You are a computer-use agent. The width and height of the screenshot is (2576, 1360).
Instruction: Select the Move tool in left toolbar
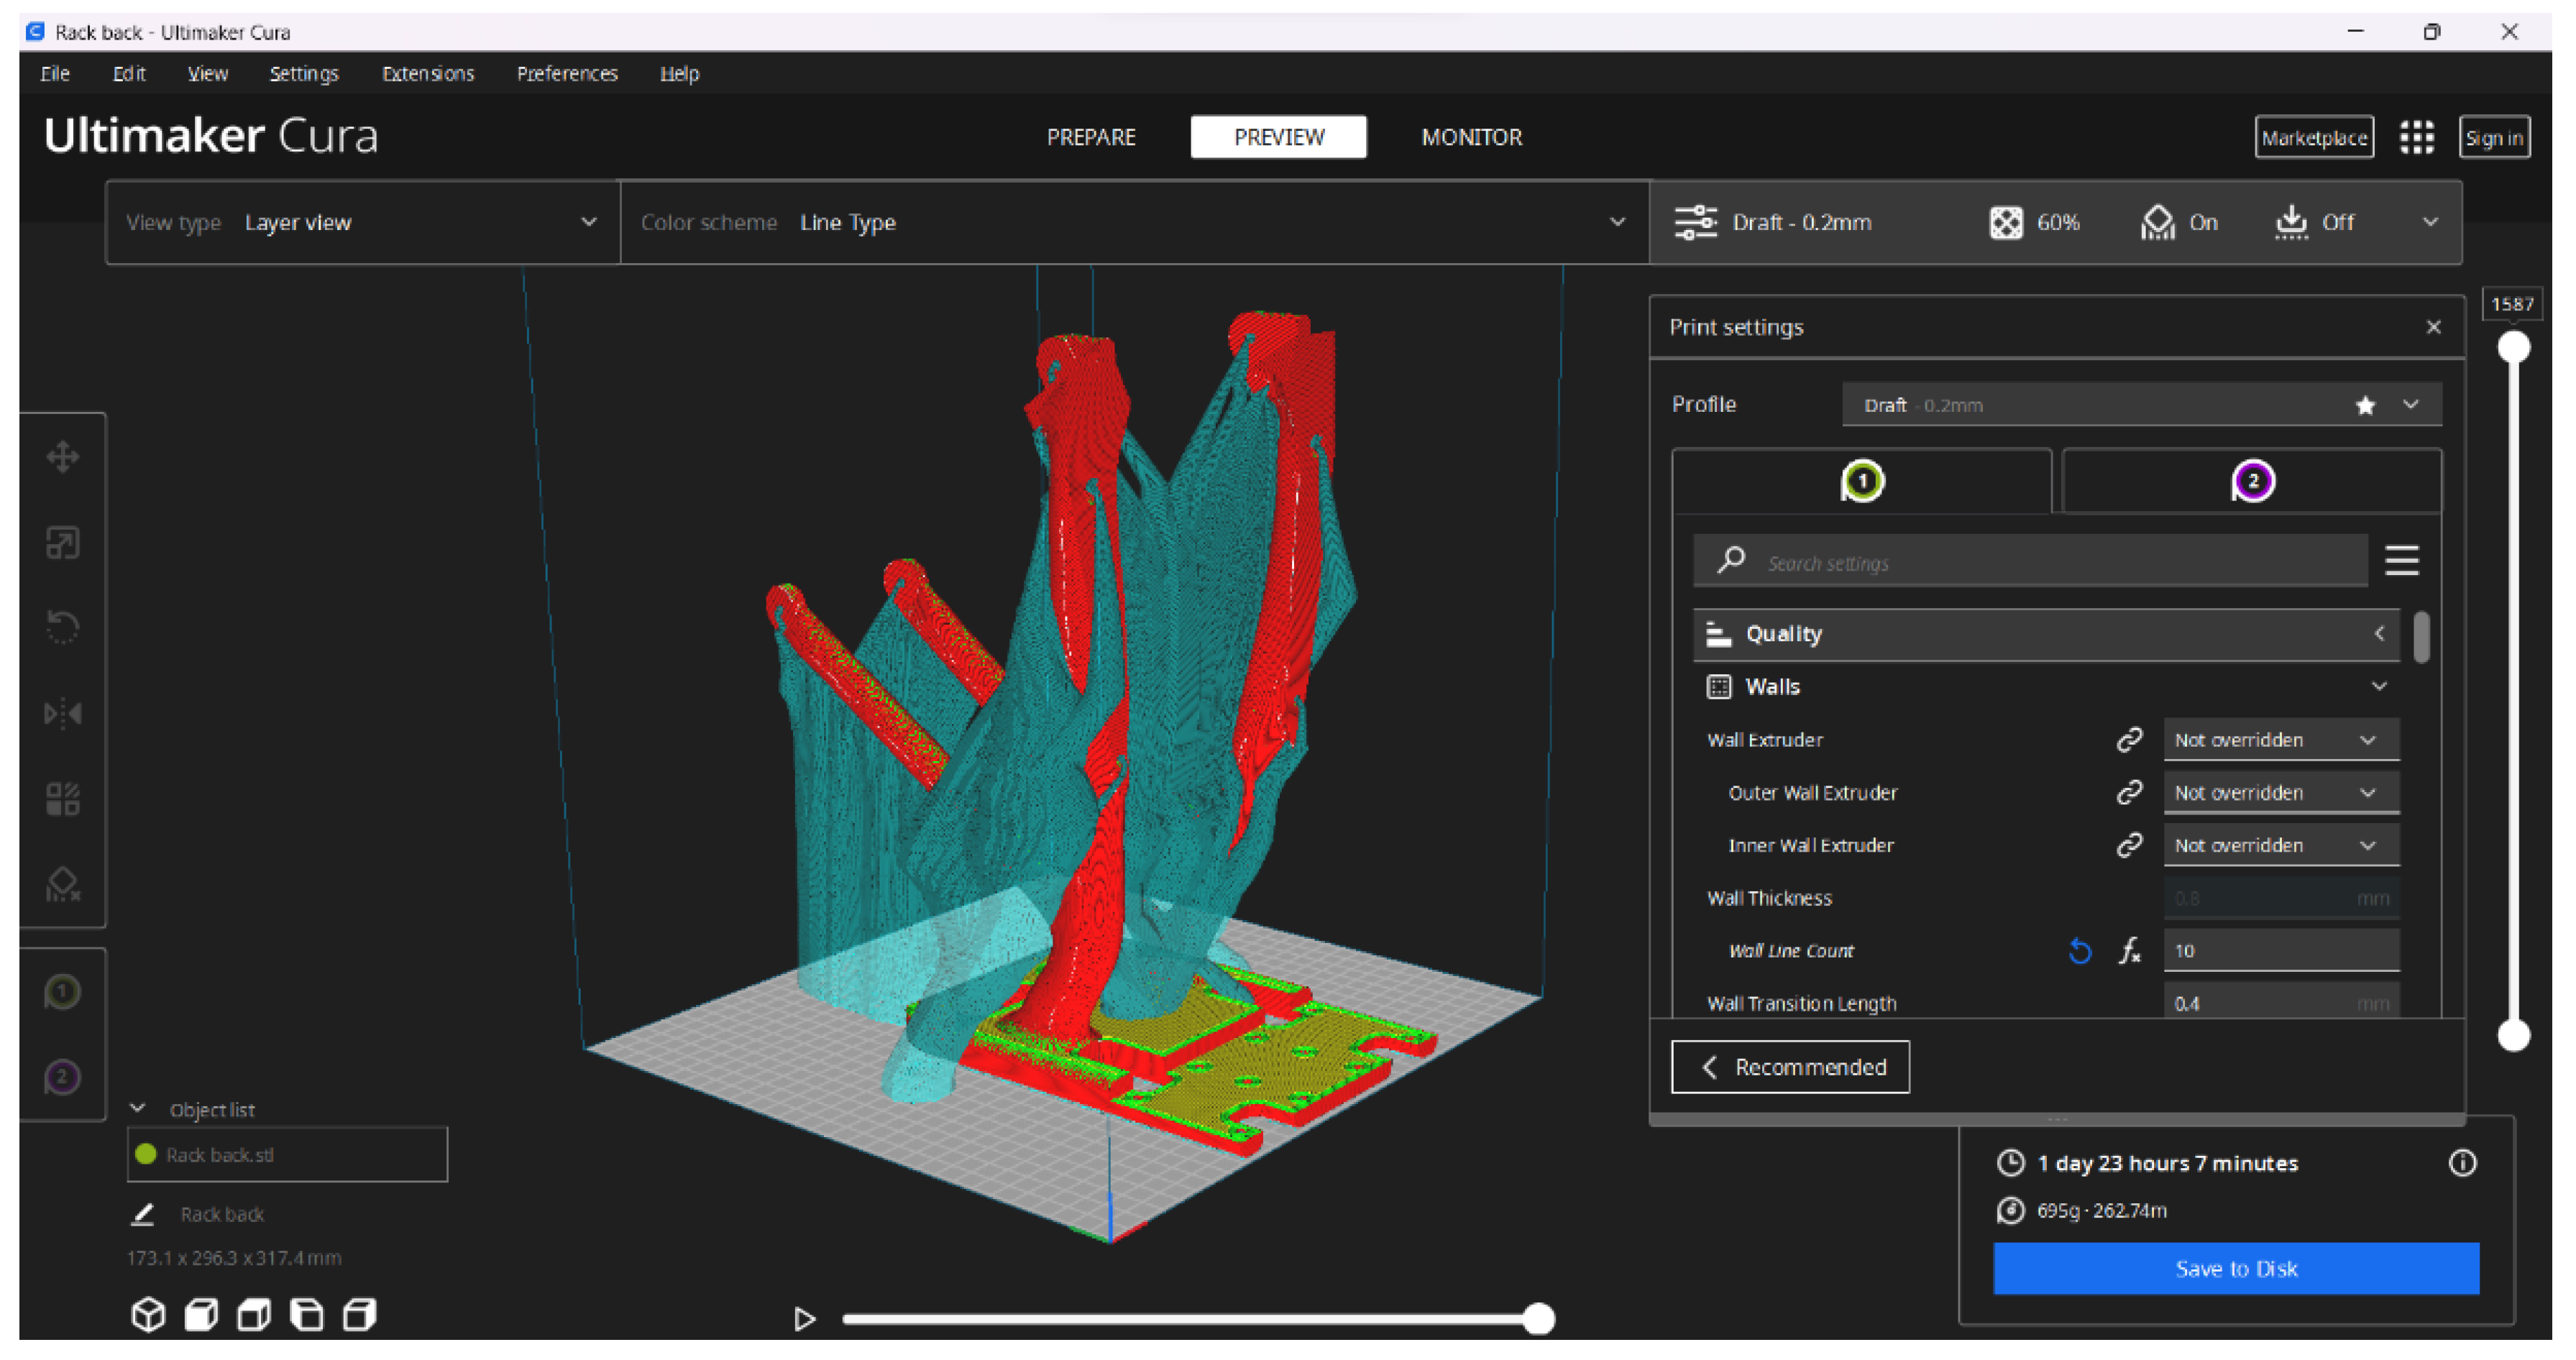click(x=62, y=457)
